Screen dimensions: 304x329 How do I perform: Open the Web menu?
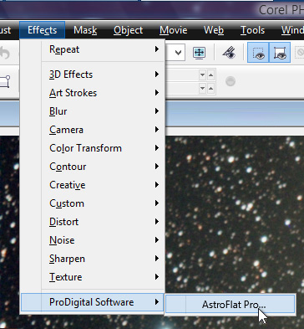click(x=214, y=30)
